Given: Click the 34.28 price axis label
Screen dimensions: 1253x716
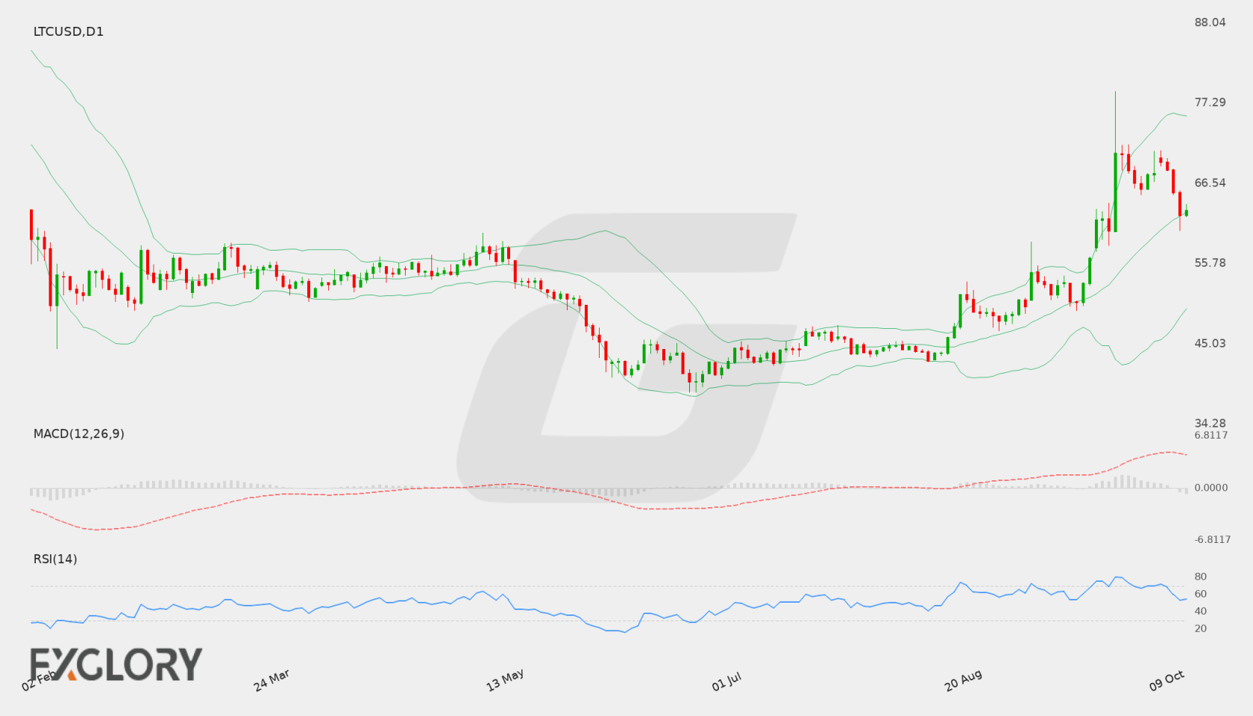Looking at the screenshot, I should click(x=1210, y=423).
